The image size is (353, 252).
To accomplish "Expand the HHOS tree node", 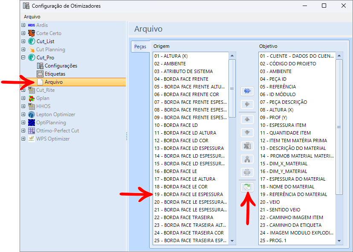I will tap(23, 106).
